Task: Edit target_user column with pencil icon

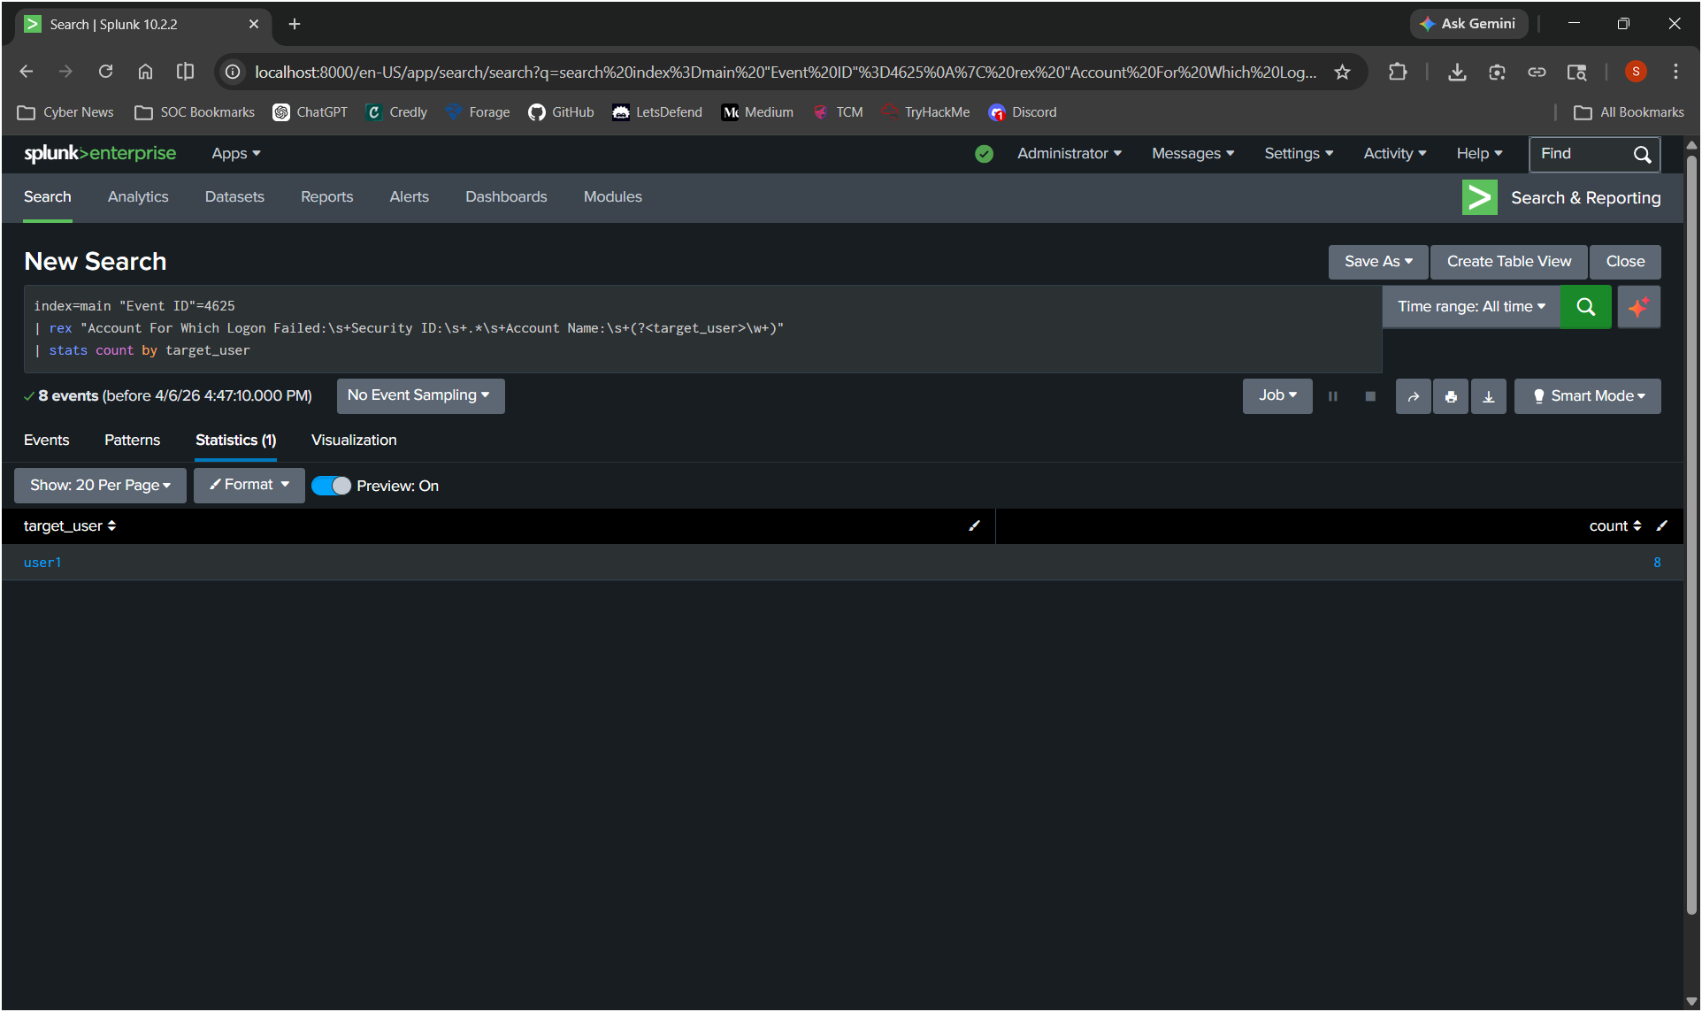Action: [974, 526]
